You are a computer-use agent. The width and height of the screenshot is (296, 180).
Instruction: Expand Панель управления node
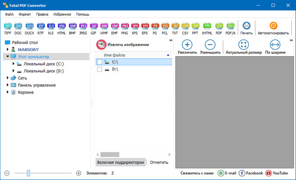tap(7, 85)
